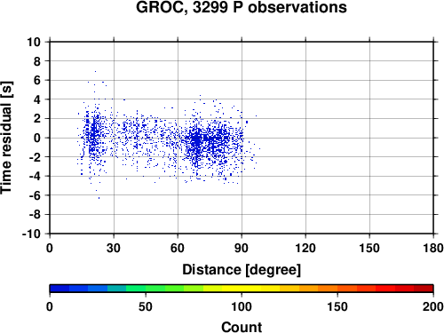Click the colorbar tick label '50'
This screenshot has height=333, width=444.
[146, 307]
